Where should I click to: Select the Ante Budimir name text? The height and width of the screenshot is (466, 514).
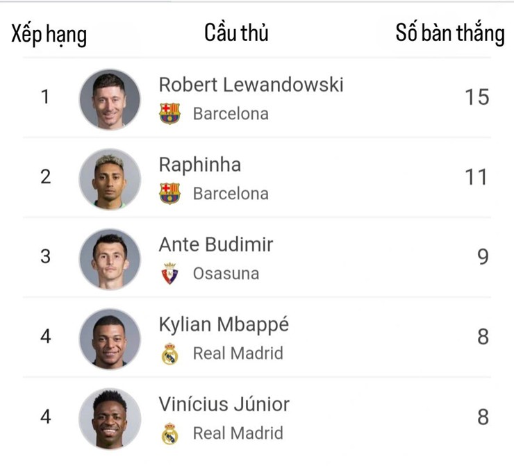216,244
